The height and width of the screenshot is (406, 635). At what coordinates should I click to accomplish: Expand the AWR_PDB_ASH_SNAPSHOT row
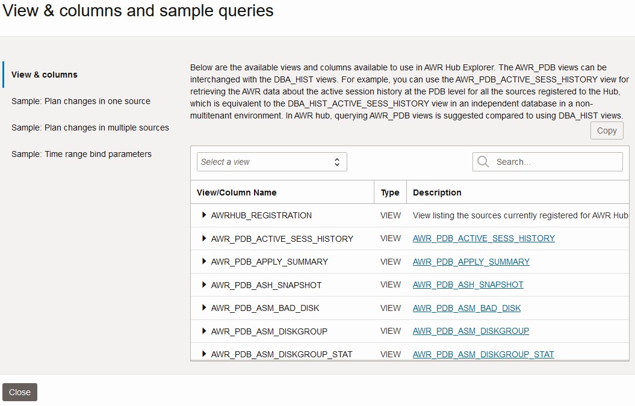[203, 285]
